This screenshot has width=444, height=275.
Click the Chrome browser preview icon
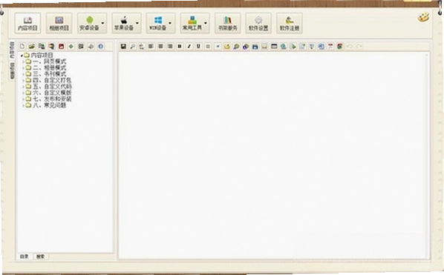coord(340,47)
